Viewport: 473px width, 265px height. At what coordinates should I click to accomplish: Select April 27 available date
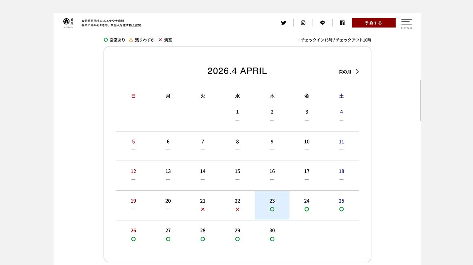pos(168,235)
